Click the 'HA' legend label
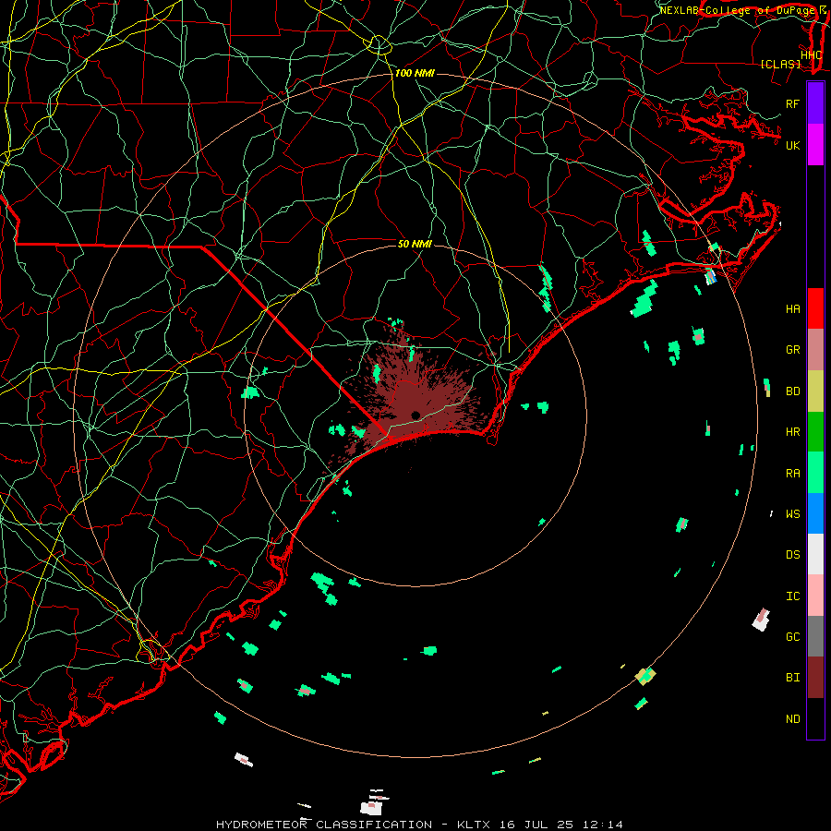 click(x=792, y=309)
